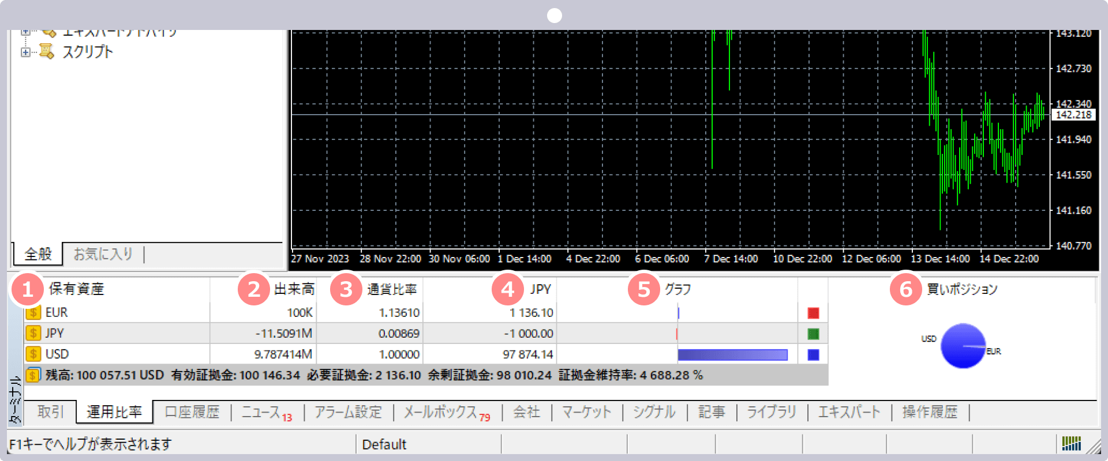Click the value -1 000.00

tap(529, 333)
